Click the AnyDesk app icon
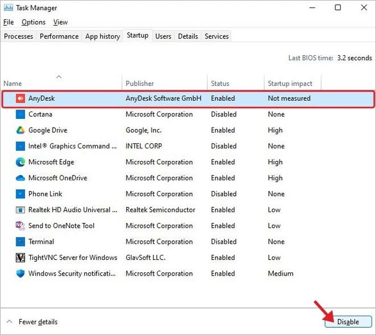The width and height of the screenshot is (376, 335). click(x=21, y=98)
